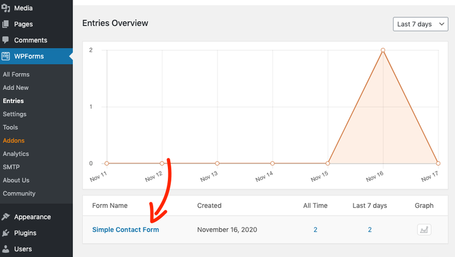Open the Analytics submenu item
Viewport: 455px width, 257px height.
click(16, 154)
